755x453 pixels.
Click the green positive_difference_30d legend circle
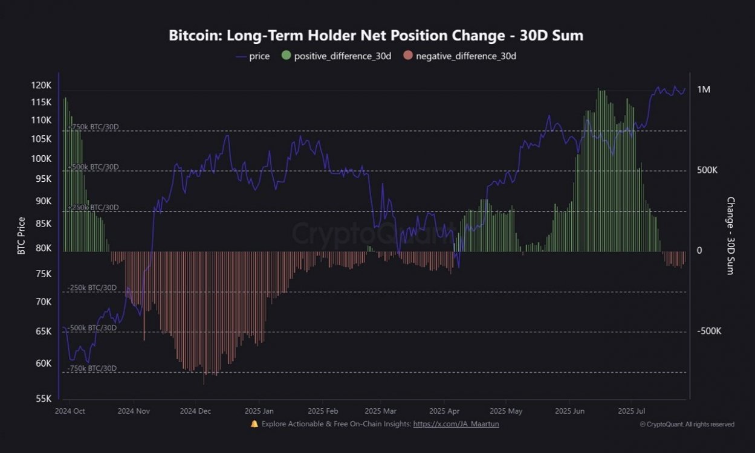286,56
